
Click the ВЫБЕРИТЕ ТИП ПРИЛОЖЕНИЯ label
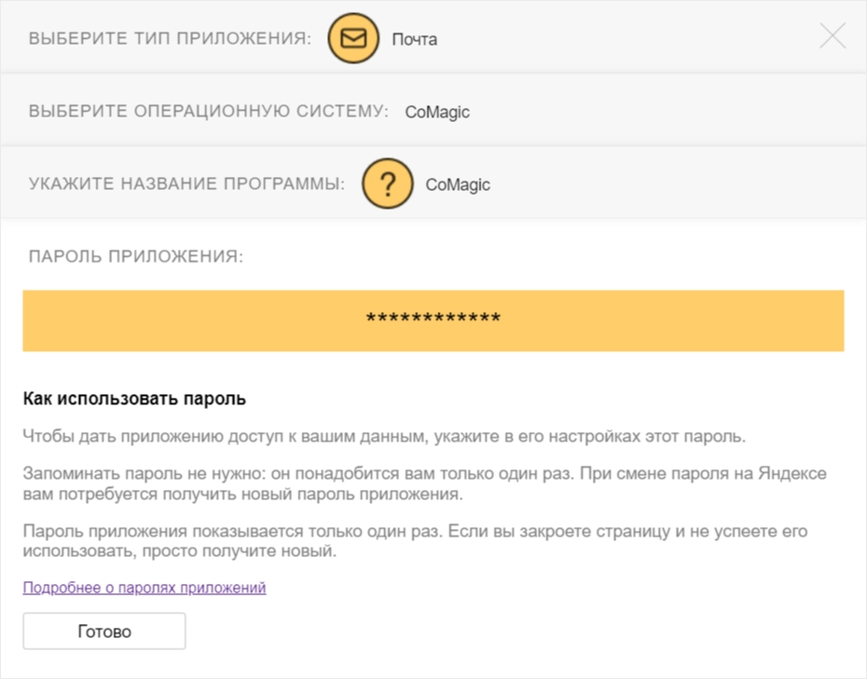(171, 38)
